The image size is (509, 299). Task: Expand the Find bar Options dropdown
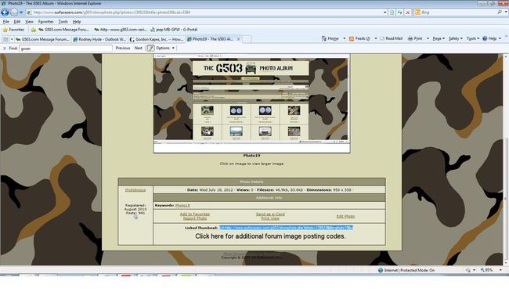165,48
